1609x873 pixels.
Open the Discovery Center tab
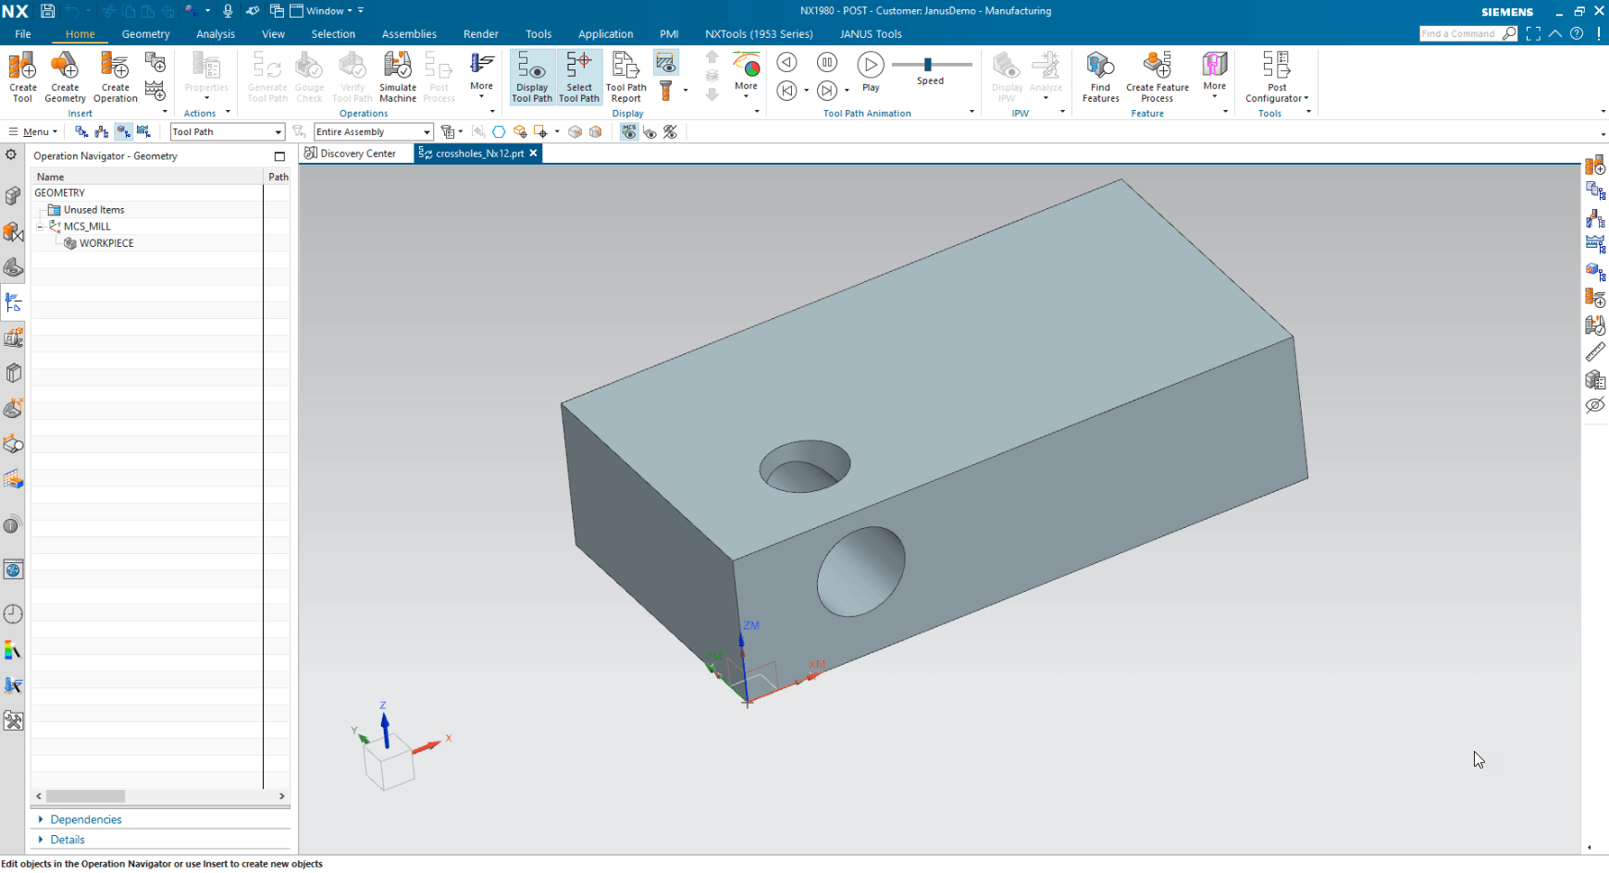point(354,153)
